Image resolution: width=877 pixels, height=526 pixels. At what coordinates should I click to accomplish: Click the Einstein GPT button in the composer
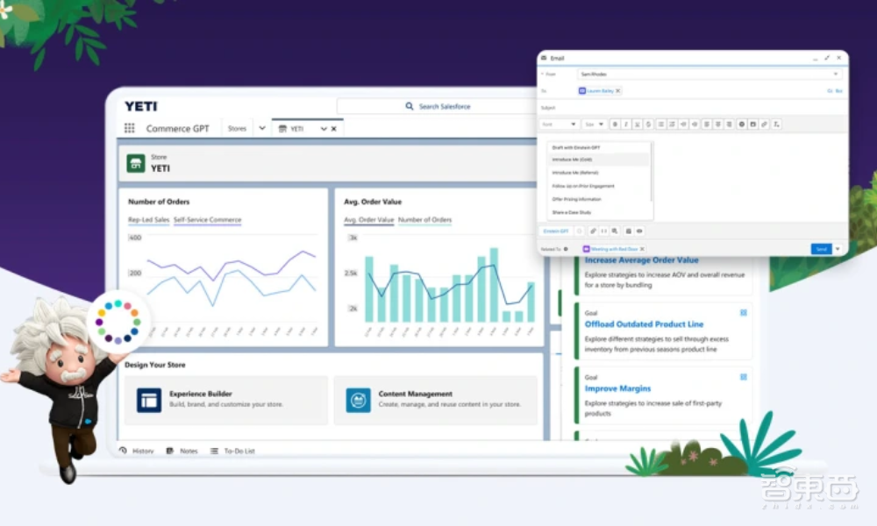click(x=558, y=231)
